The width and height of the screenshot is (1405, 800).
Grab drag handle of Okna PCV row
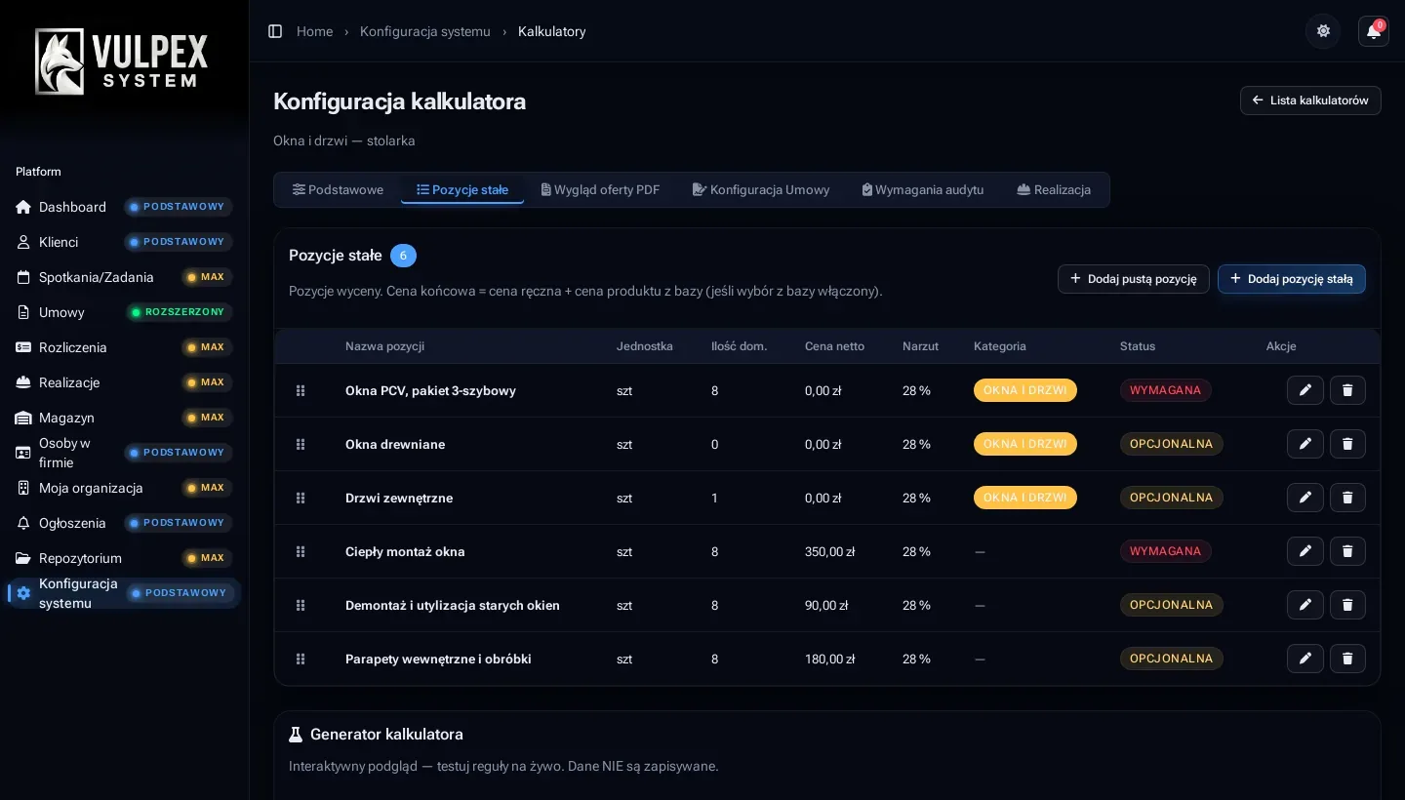tap(301, 390)
